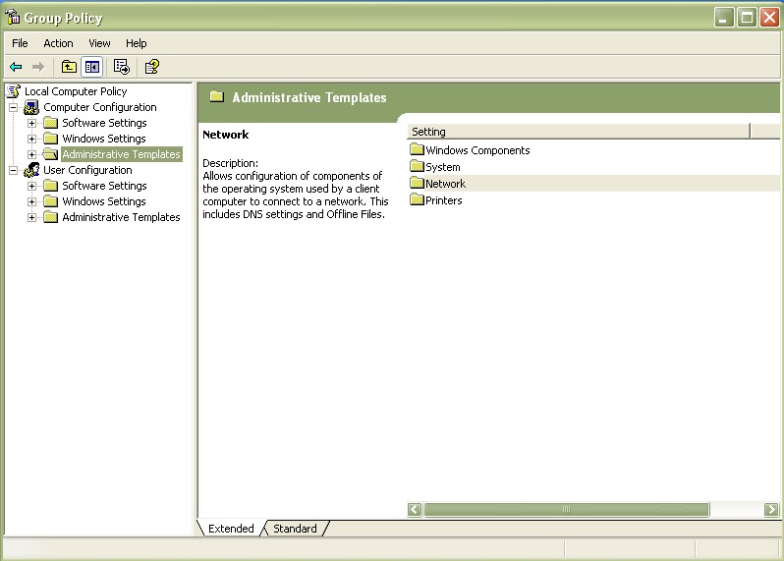Click the Group Policy title bar icon
784x561 pixels.
[x=13, y=18]
